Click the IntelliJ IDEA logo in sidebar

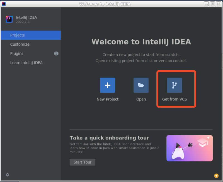[9, 19]
